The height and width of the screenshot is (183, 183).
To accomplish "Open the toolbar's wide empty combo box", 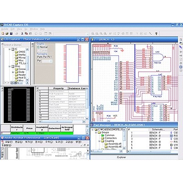I will click(71, 34).
